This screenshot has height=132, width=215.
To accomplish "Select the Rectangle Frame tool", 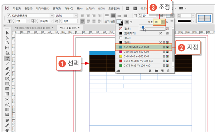I will 7,79.
